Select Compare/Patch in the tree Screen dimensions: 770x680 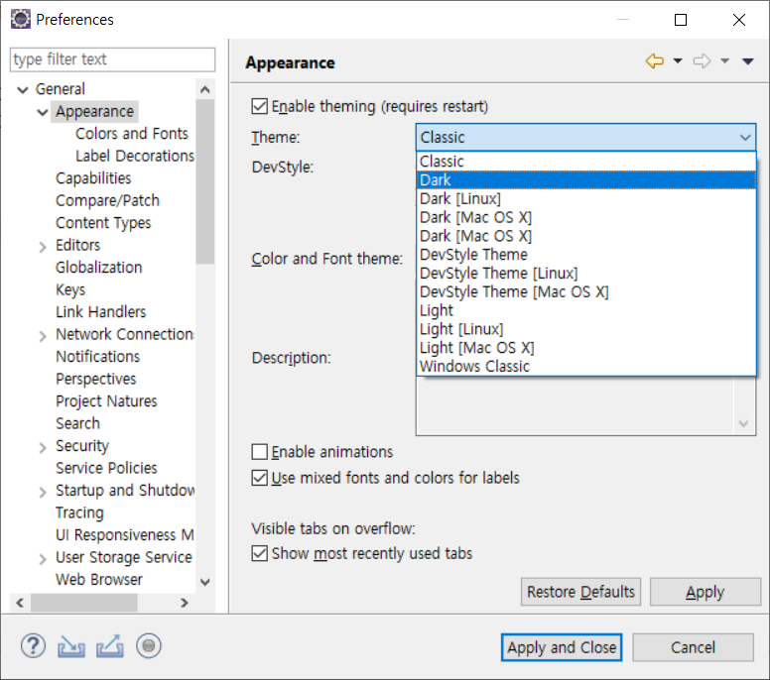point(107,200)
